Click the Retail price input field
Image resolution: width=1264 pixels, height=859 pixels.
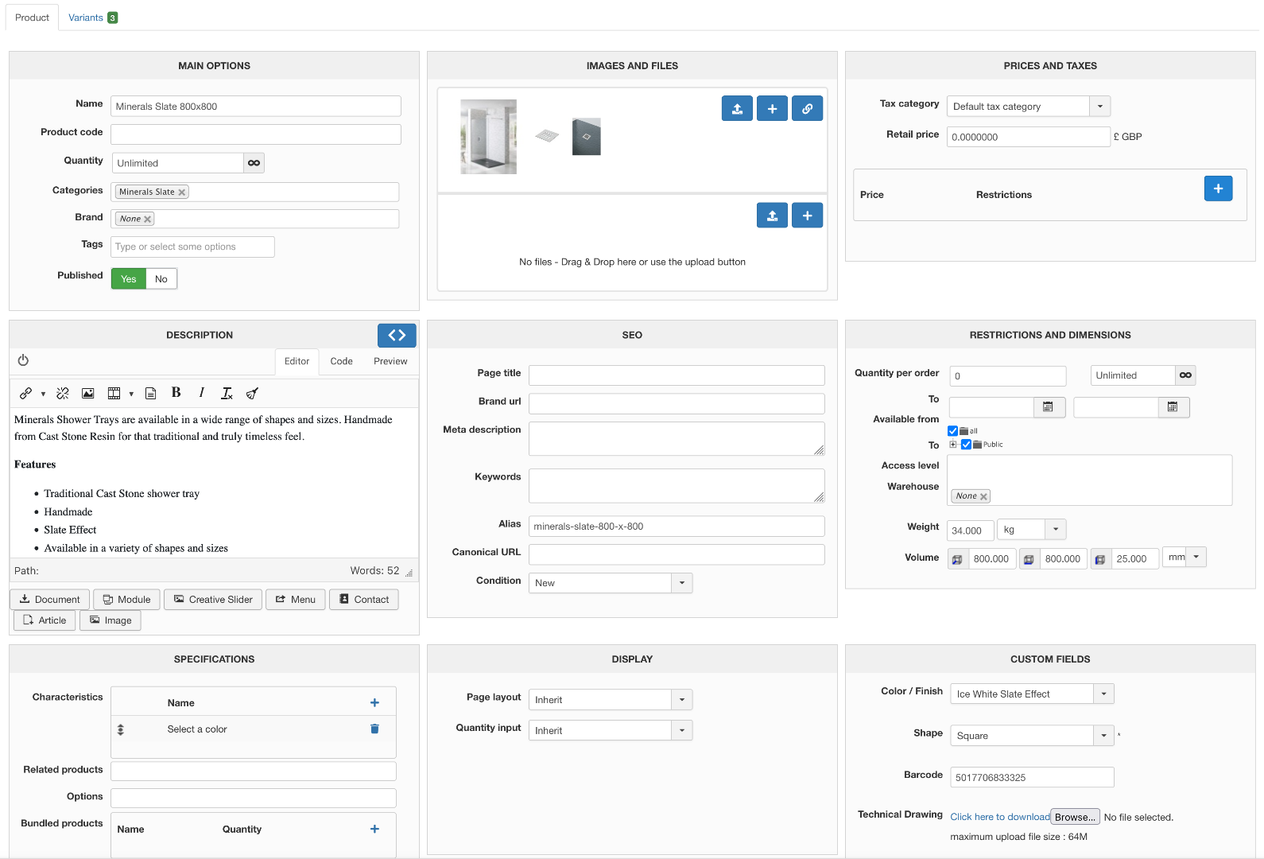coord(1027,137)
